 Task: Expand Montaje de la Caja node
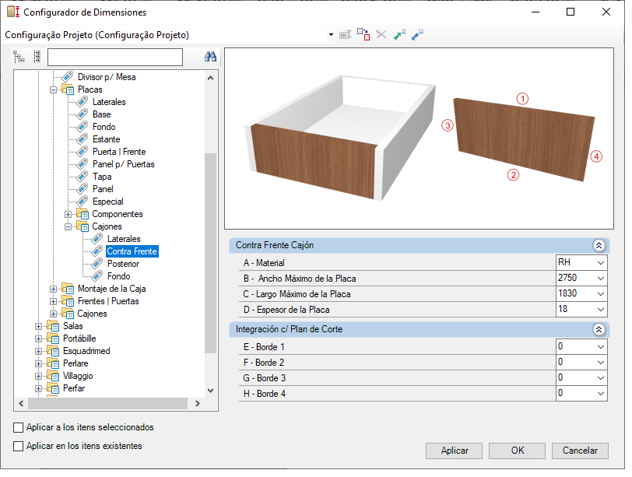point(53,289)
